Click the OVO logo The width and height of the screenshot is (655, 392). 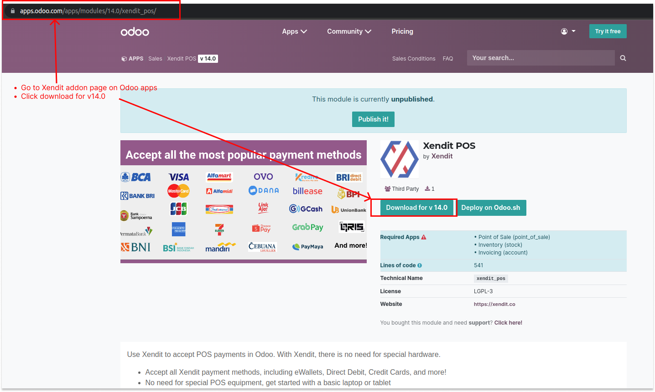point(263,177)
